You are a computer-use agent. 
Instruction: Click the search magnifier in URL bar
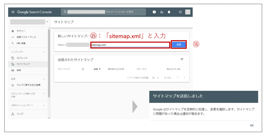coord(65,12)
